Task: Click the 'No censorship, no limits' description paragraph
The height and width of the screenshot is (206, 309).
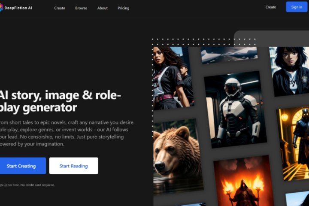Action: [67, 133]
